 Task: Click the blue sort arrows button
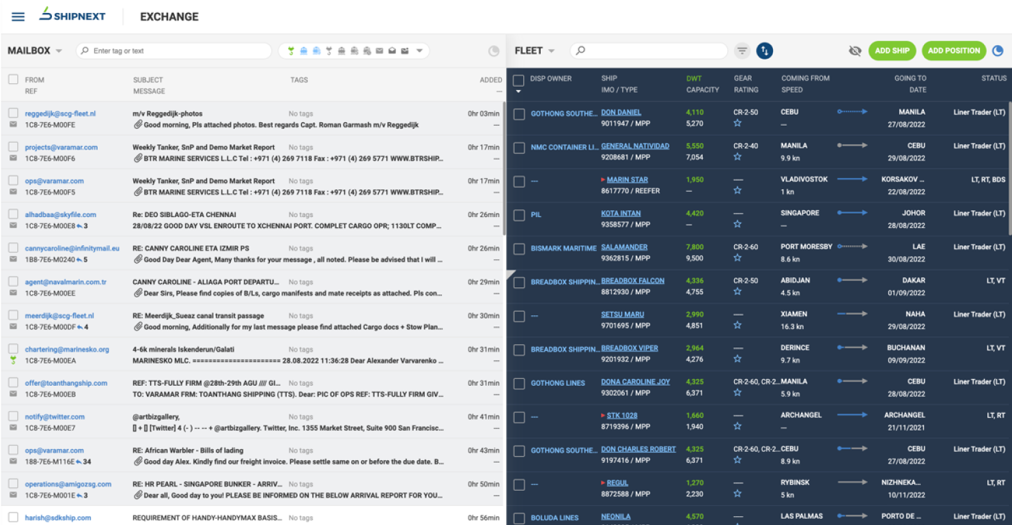pyautogui.click(x=764, y=51)
